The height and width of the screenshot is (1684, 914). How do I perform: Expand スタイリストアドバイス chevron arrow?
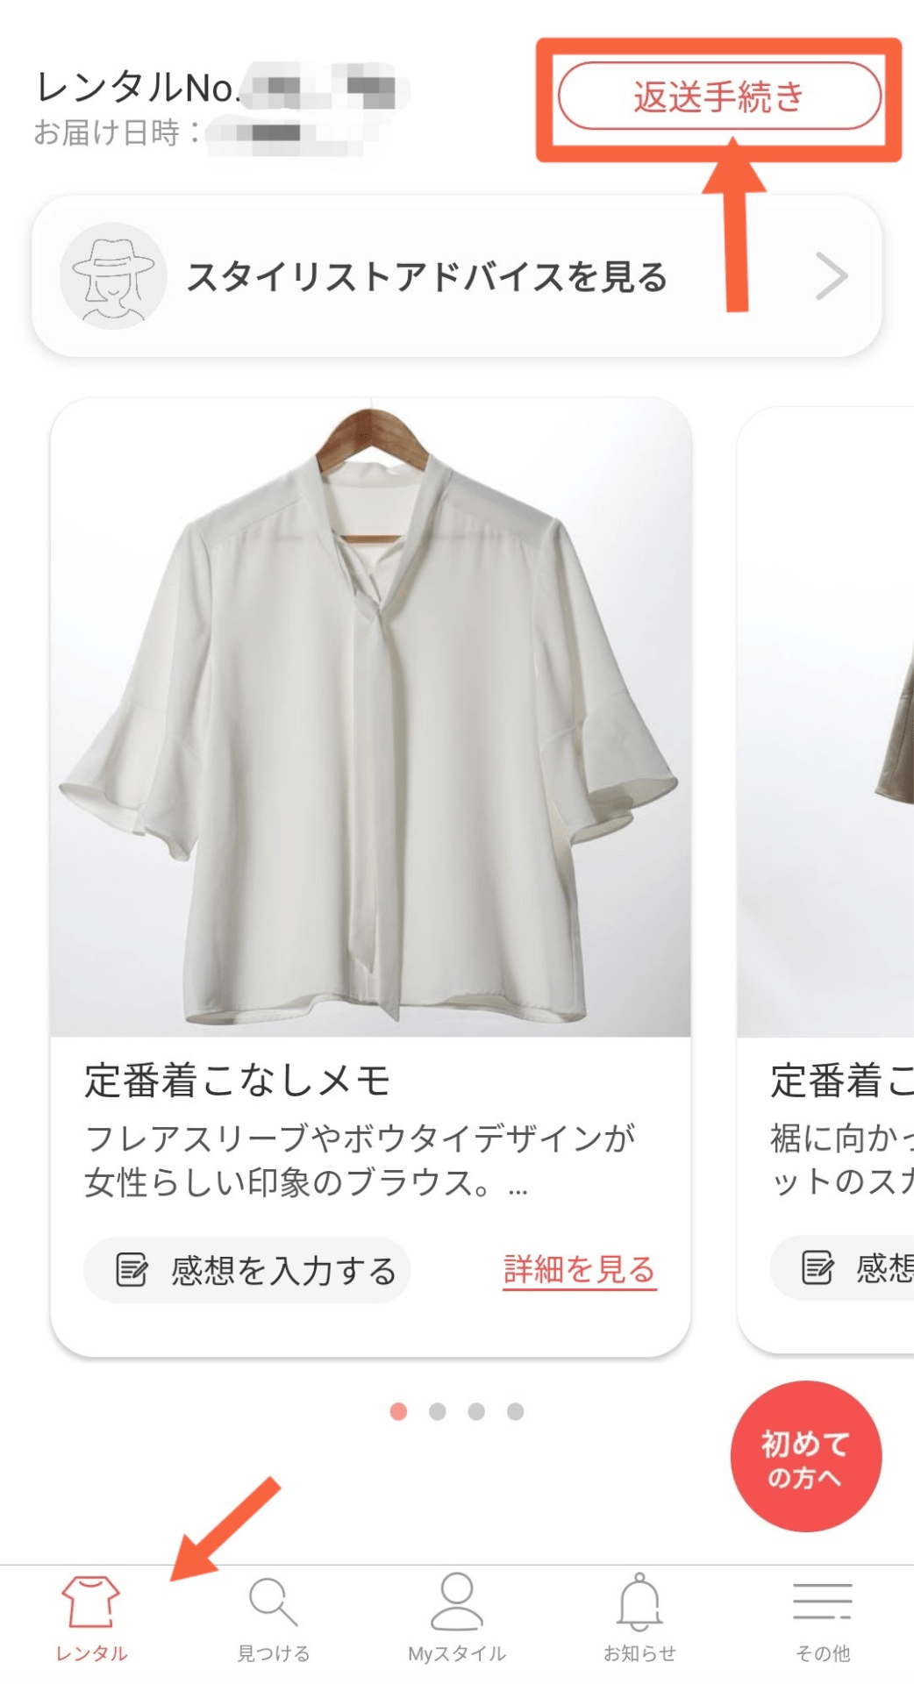831,276
